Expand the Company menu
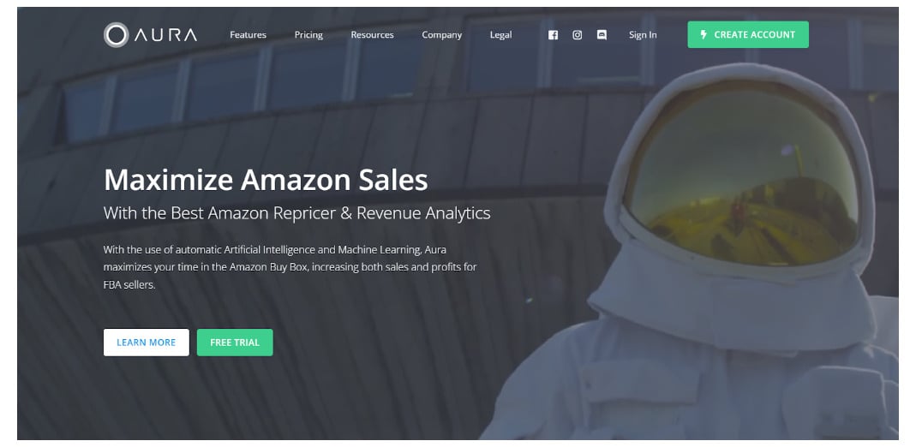Image resolution: width=910 pixels, height=447 pixels. [441, 35]
